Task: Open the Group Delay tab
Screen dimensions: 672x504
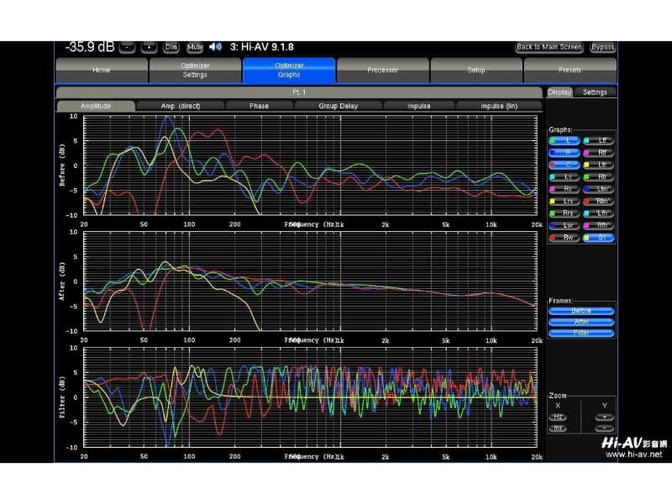Action: (x=338, y=106)
